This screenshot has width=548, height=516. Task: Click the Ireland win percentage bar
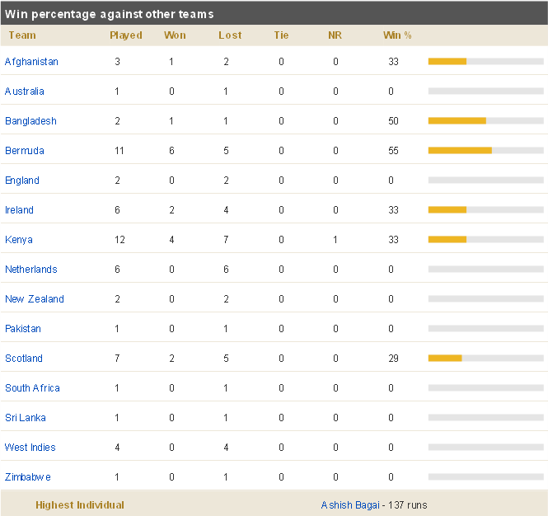486,210
